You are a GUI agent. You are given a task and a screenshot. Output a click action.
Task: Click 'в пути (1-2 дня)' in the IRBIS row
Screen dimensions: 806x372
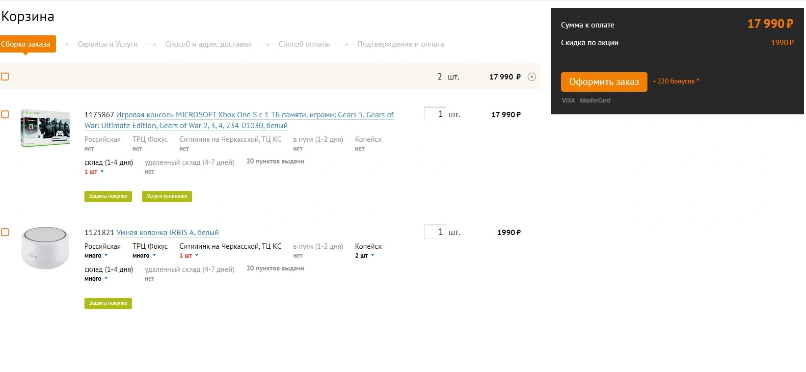(x=318, y=246)
